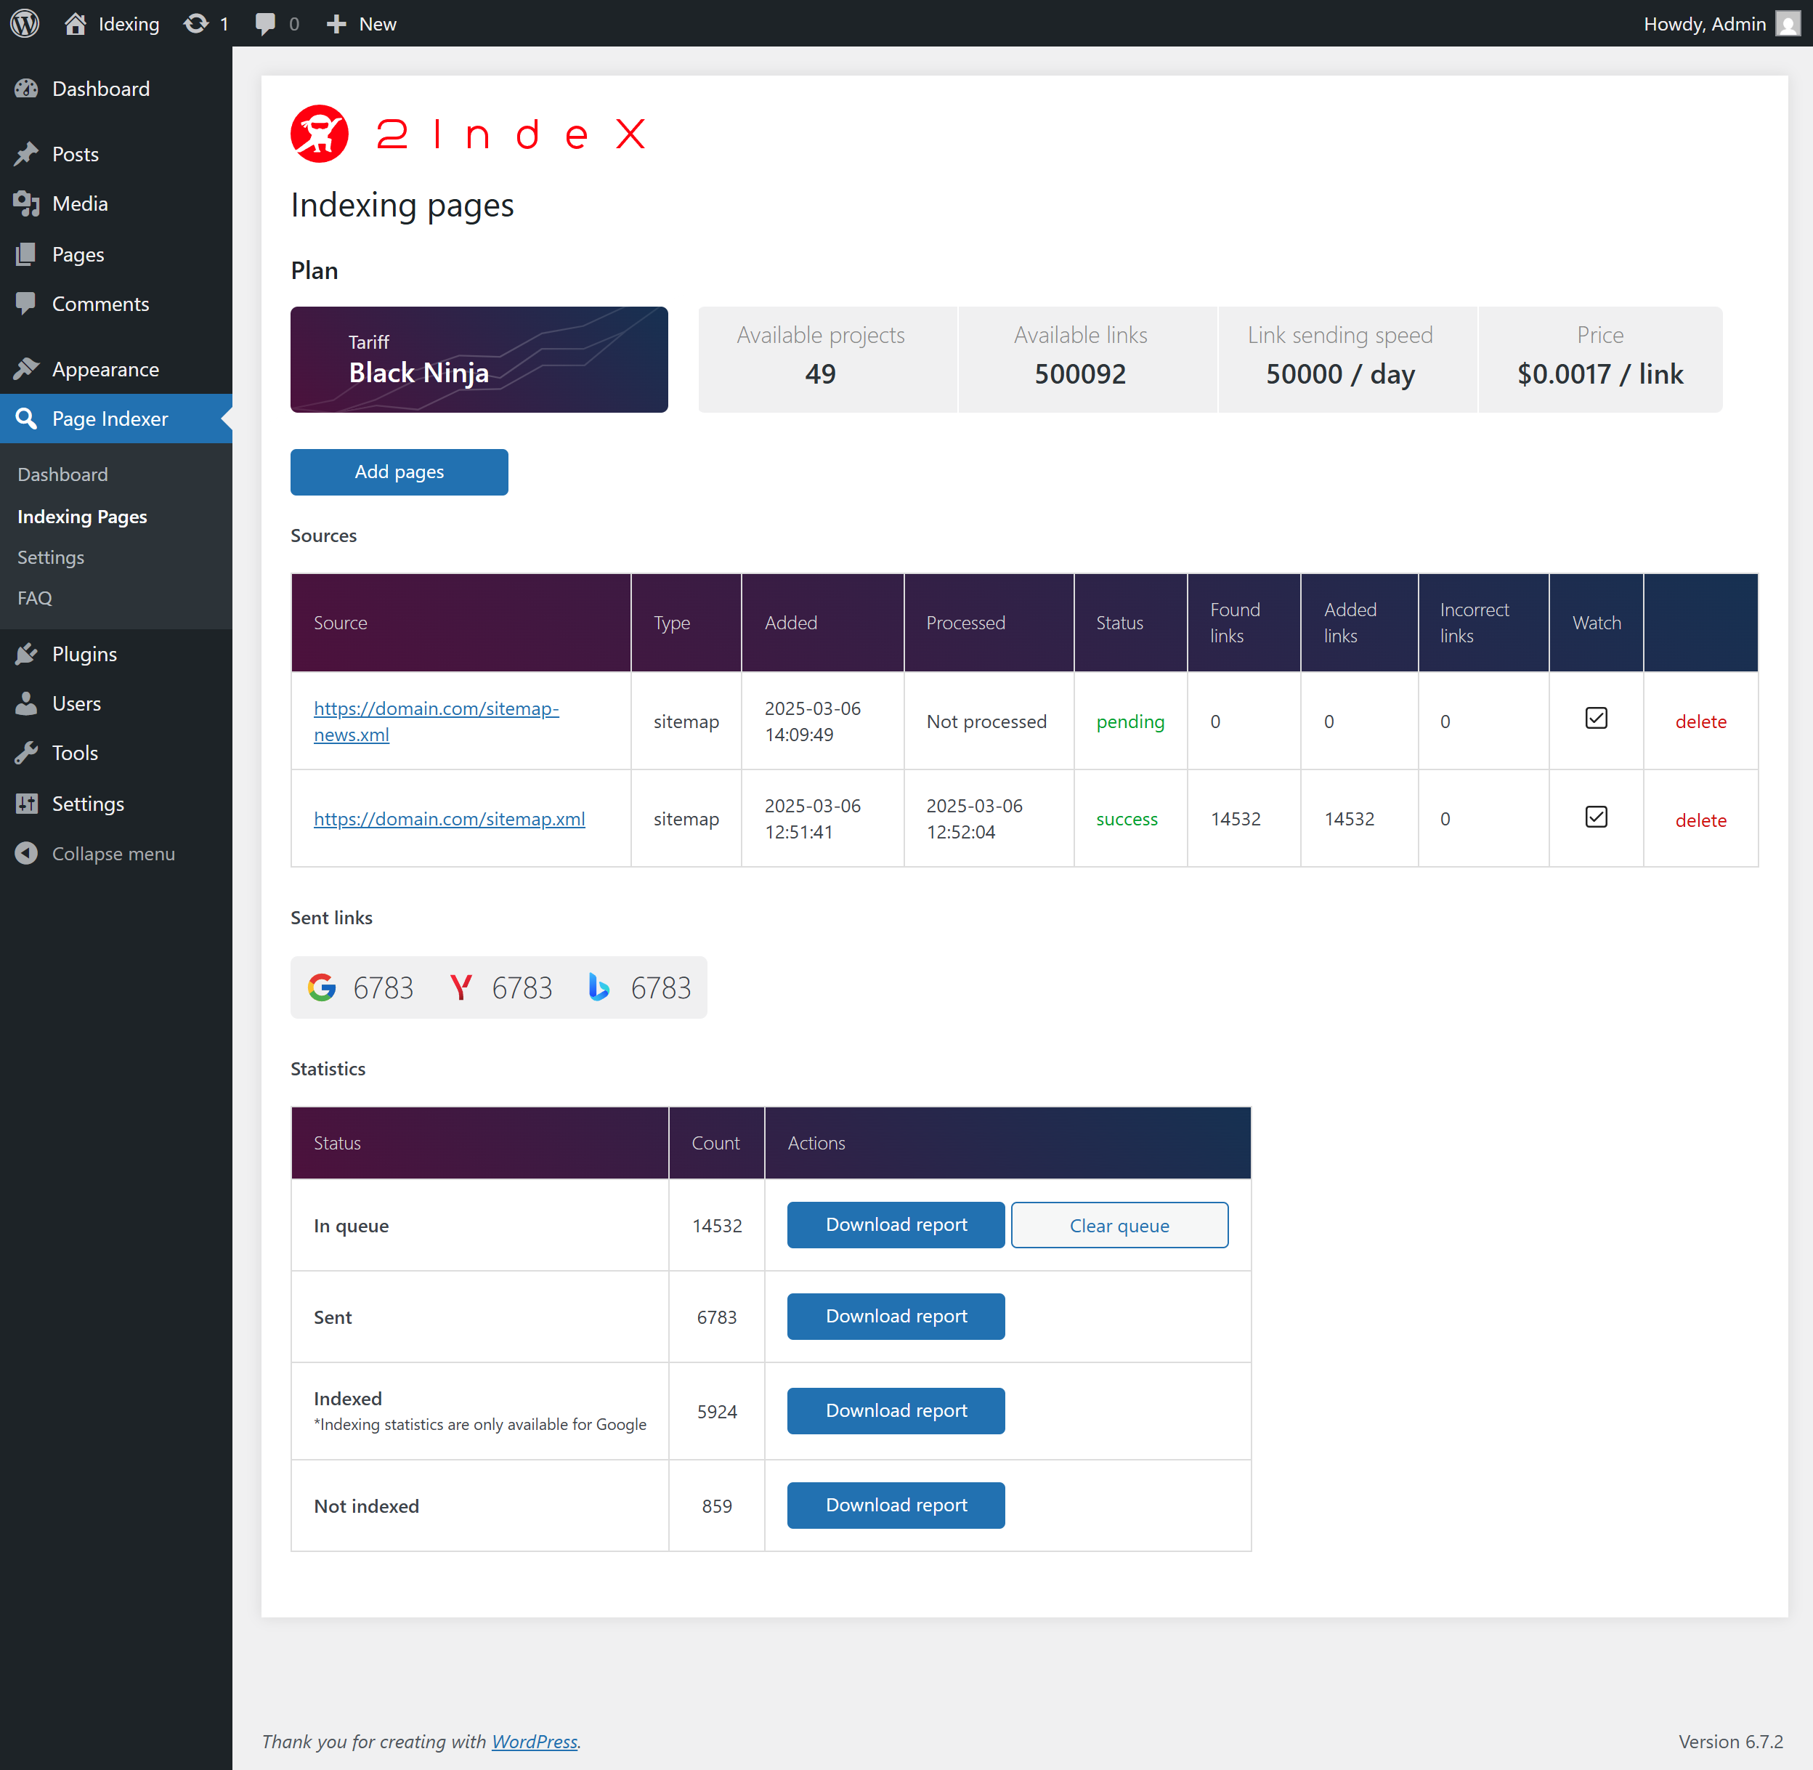
Task: Toggle Watch checkbox for sitemap-news.xml
Action: pos(1596,719)
